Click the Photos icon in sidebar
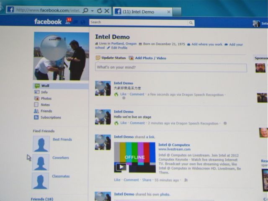 [x=36, y=98]
